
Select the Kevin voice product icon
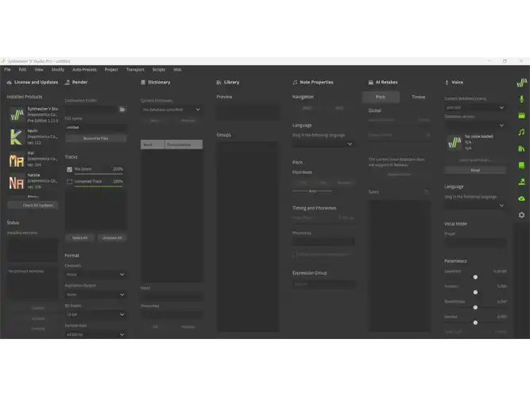[17, 137]
